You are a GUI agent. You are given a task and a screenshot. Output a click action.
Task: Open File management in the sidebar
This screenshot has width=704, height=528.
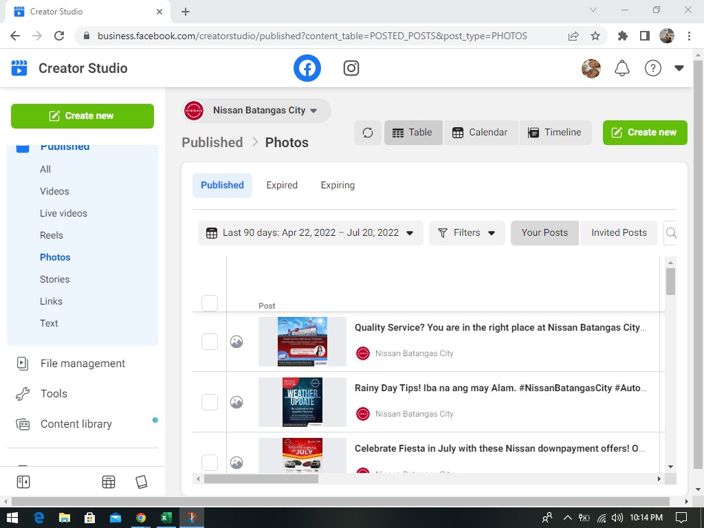[x=82, y=363]
